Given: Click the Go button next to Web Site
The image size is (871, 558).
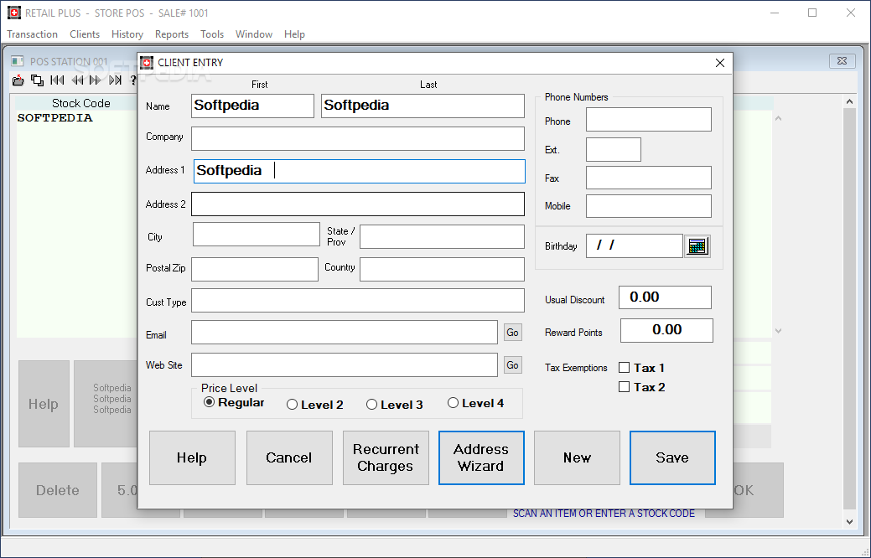Looking at the screenshot, I should click(512, 364).
